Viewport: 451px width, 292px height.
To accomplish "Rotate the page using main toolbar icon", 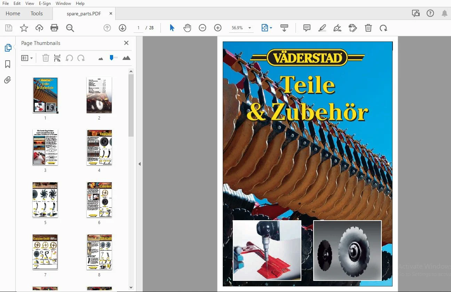I will pos(383,28).
